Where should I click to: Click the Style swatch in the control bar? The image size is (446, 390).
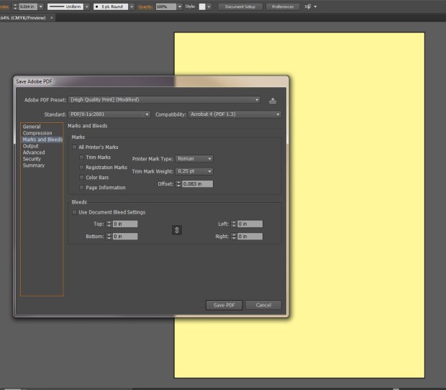pos(202,6)
